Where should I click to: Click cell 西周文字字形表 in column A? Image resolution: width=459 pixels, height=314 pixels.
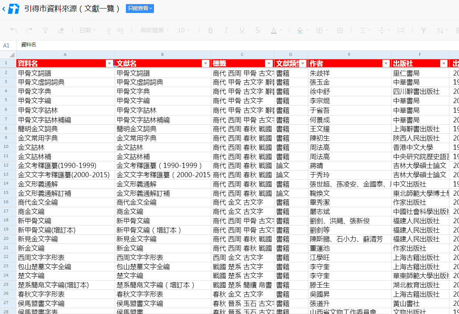66,257
